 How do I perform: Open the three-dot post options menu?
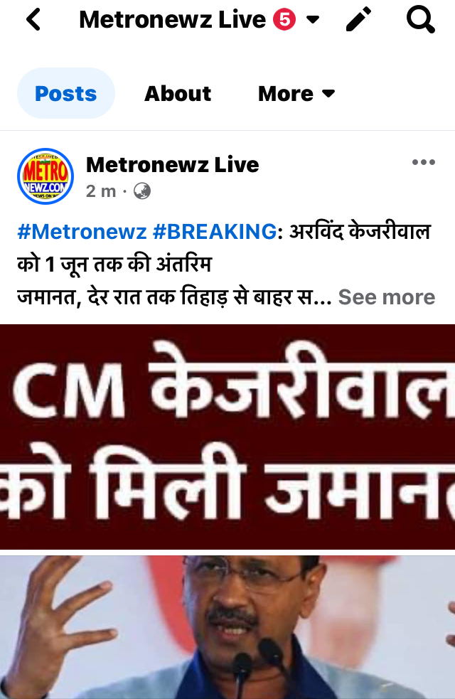423,162
